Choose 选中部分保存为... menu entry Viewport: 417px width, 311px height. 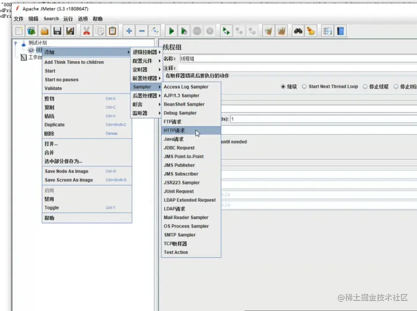click(x=87, y=161)
